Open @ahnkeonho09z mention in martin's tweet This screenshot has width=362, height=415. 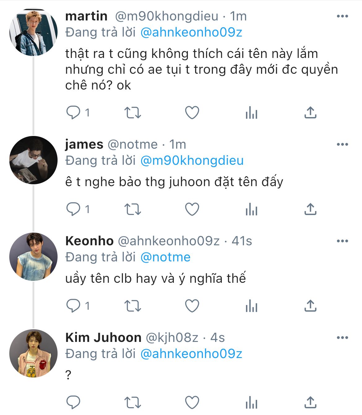[191, 32]
